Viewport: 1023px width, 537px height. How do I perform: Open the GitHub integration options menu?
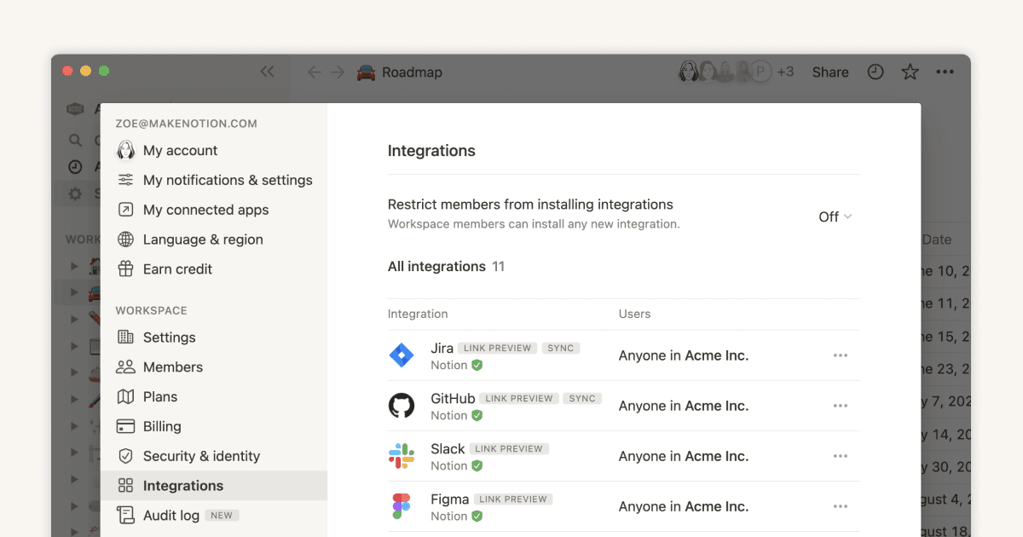point(841,406)
